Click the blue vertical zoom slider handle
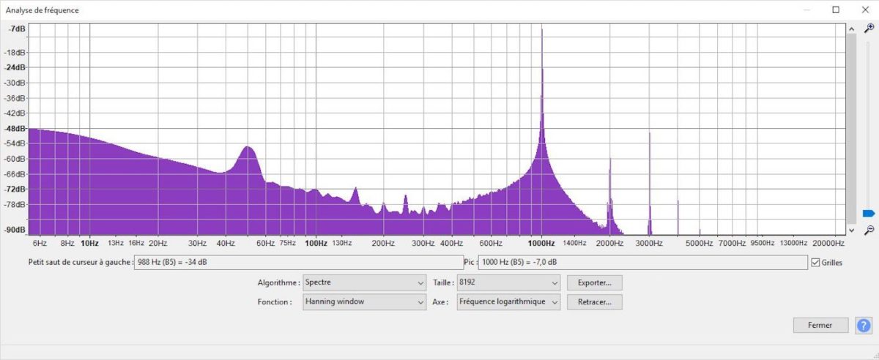Screen dimensions: 879x360 [x=869, y=214]
